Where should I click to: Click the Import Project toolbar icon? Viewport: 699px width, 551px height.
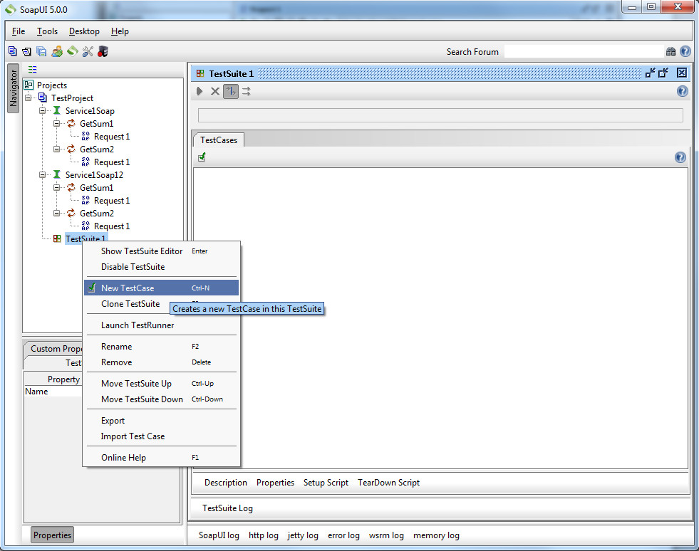tap(26, 51)
